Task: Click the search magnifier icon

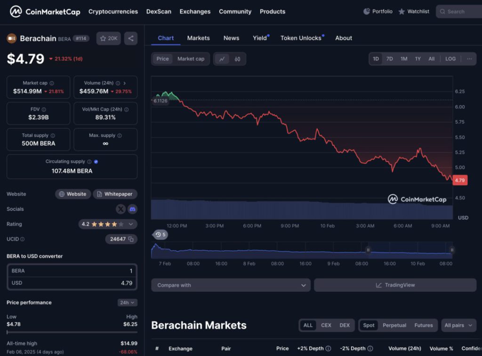Action: click(442, 12)
